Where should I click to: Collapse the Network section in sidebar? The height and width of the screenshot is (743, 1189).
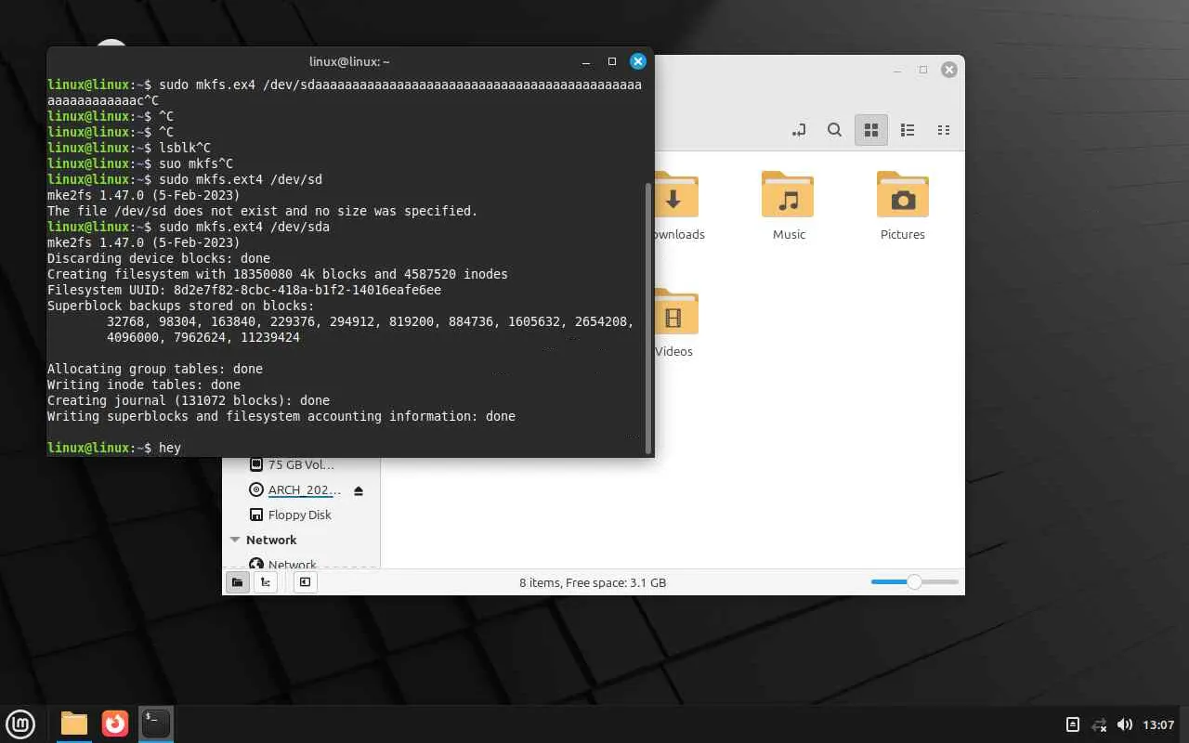pos(235,540)
